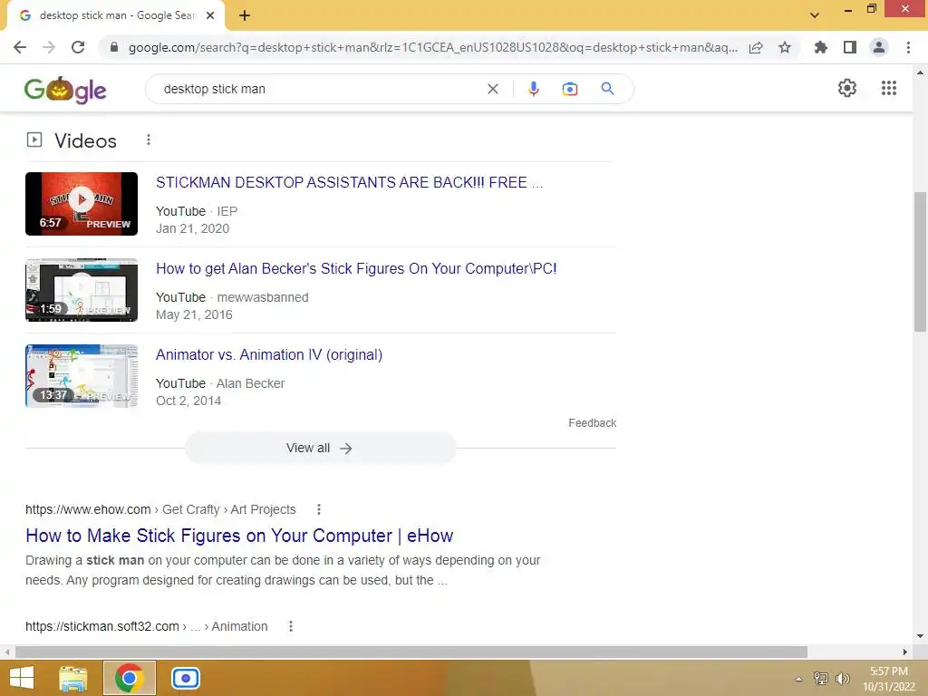Open the volume tray icon
Screen dimensions: 928x696
coord(842,679)
